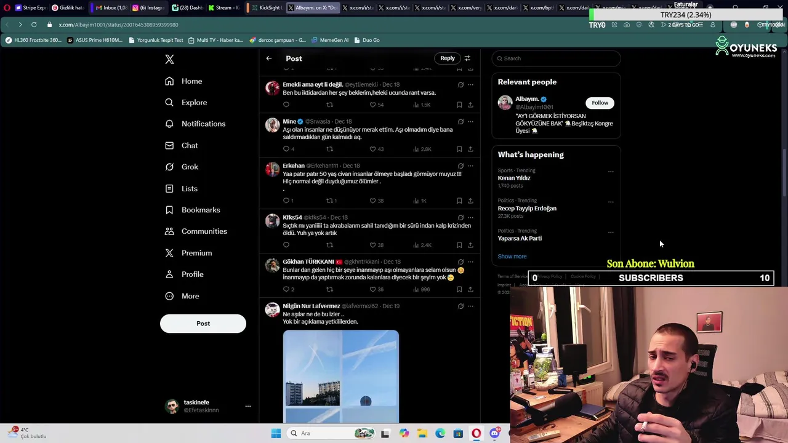Screen dimensions: 788x443
Task: Switch to the Stripe Express browser tab
Action: point(31,8)
